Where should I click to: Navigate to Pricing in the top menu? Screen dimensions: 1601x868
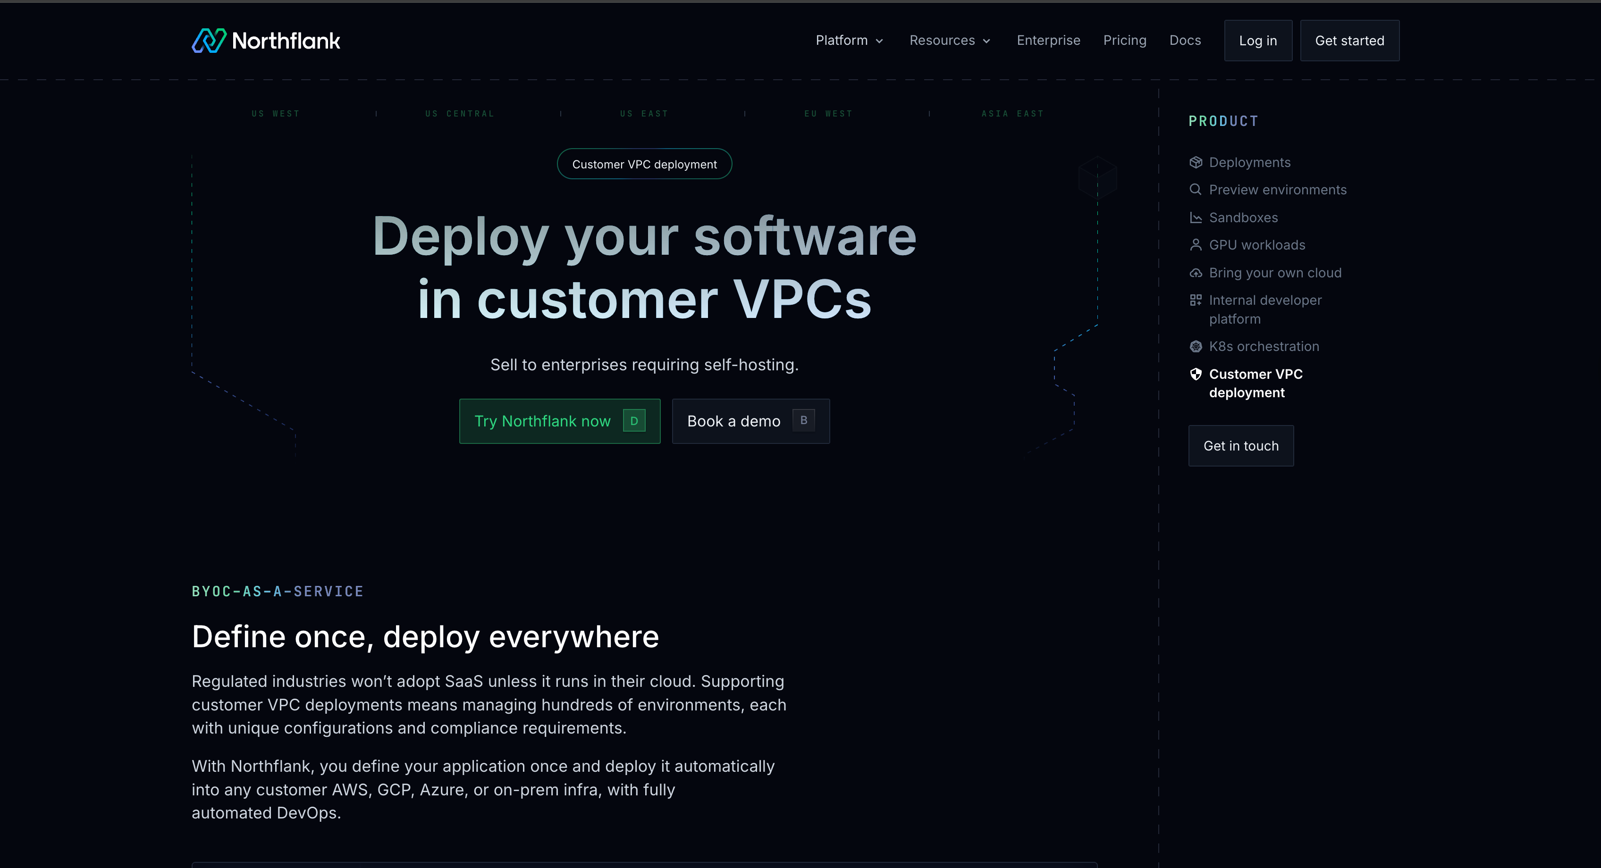(x=1125, y=40)
